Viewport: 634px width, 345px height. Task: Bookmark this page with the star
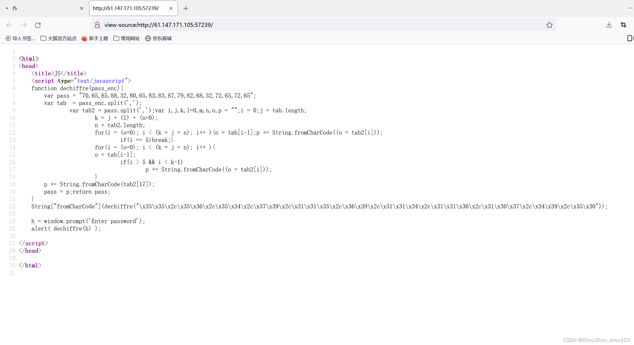550,25
